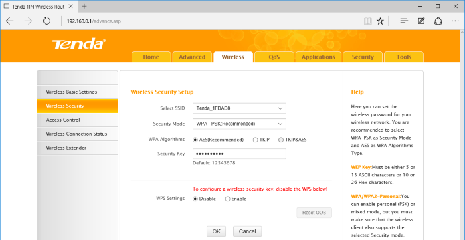465x240 pixels.
Task: Select AES(Recommended) algorithm
Action: pyautogui.click(x=195, y=140)
